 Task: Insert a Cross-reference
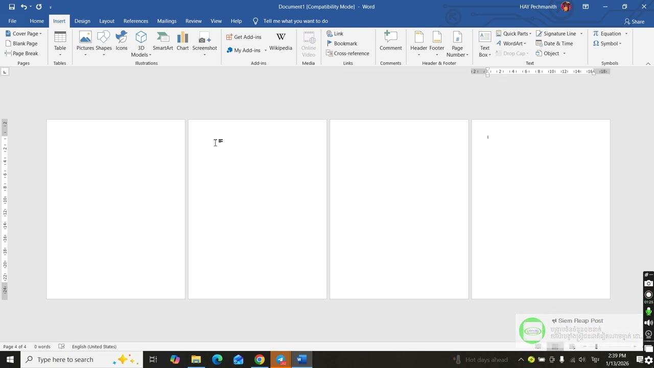[347, 53]
